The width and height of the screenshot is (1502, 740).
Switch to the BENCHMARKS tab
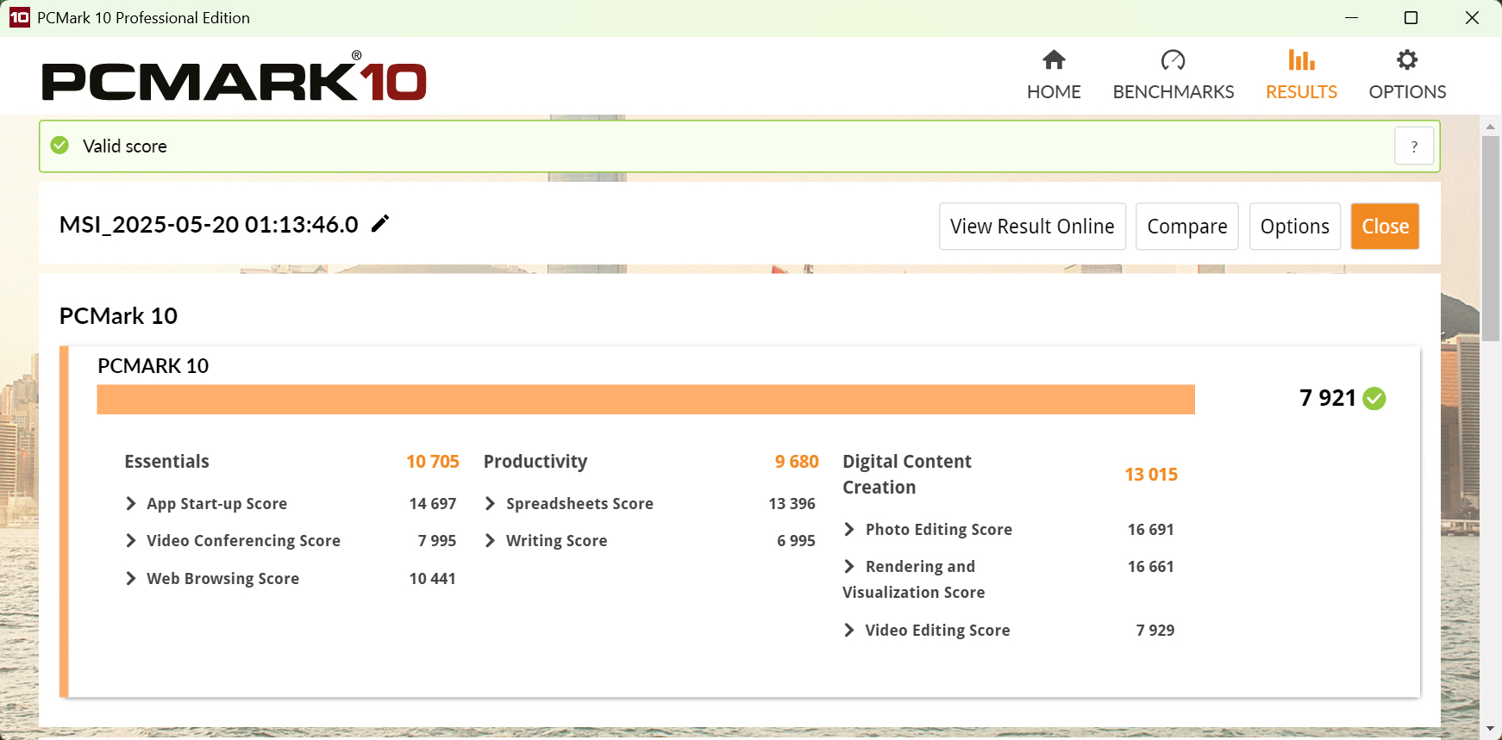[x=1173, y=75]
